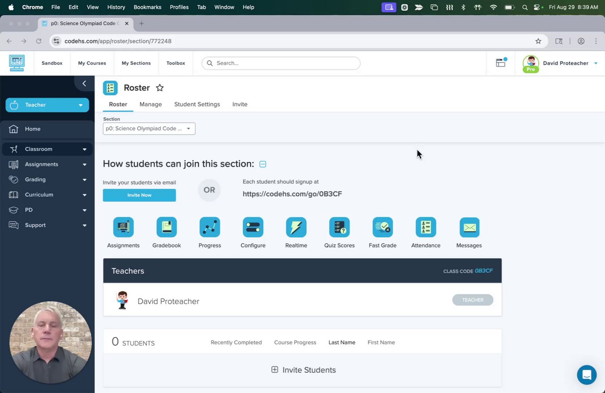Open the Messages envelope icon
This screenshot has height=393, width=605.
[469, 227]
